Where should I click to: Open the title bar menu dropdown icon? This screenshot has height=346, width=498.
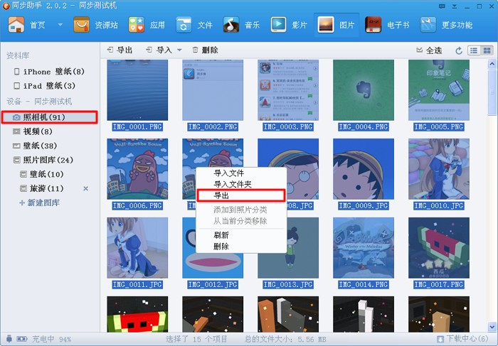click(x=455, y=6)
